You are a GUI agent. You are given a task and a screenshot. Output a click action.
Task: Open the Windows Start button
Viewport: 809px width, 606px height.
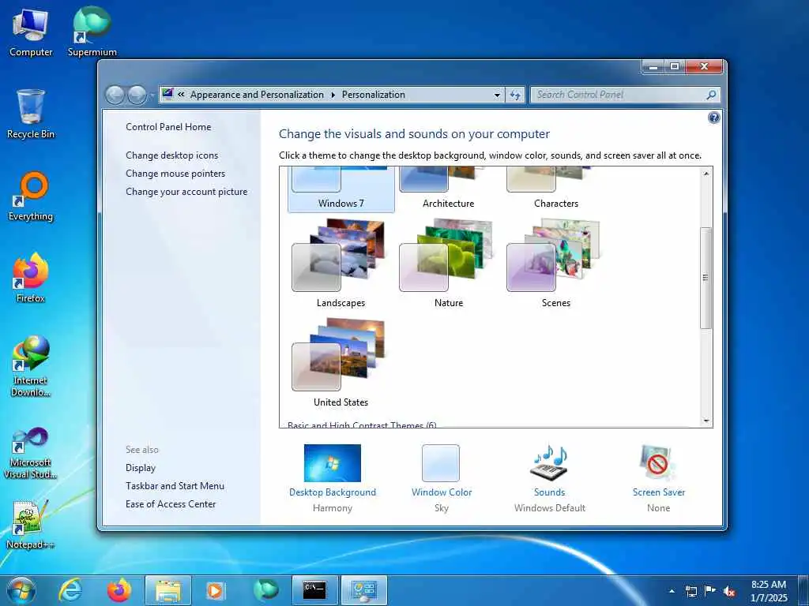click(21, 590)
